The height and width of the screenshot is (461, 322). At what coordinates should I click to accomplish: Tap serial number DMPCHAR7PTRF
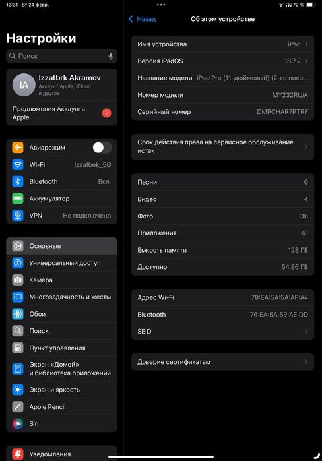pos(282,112)
